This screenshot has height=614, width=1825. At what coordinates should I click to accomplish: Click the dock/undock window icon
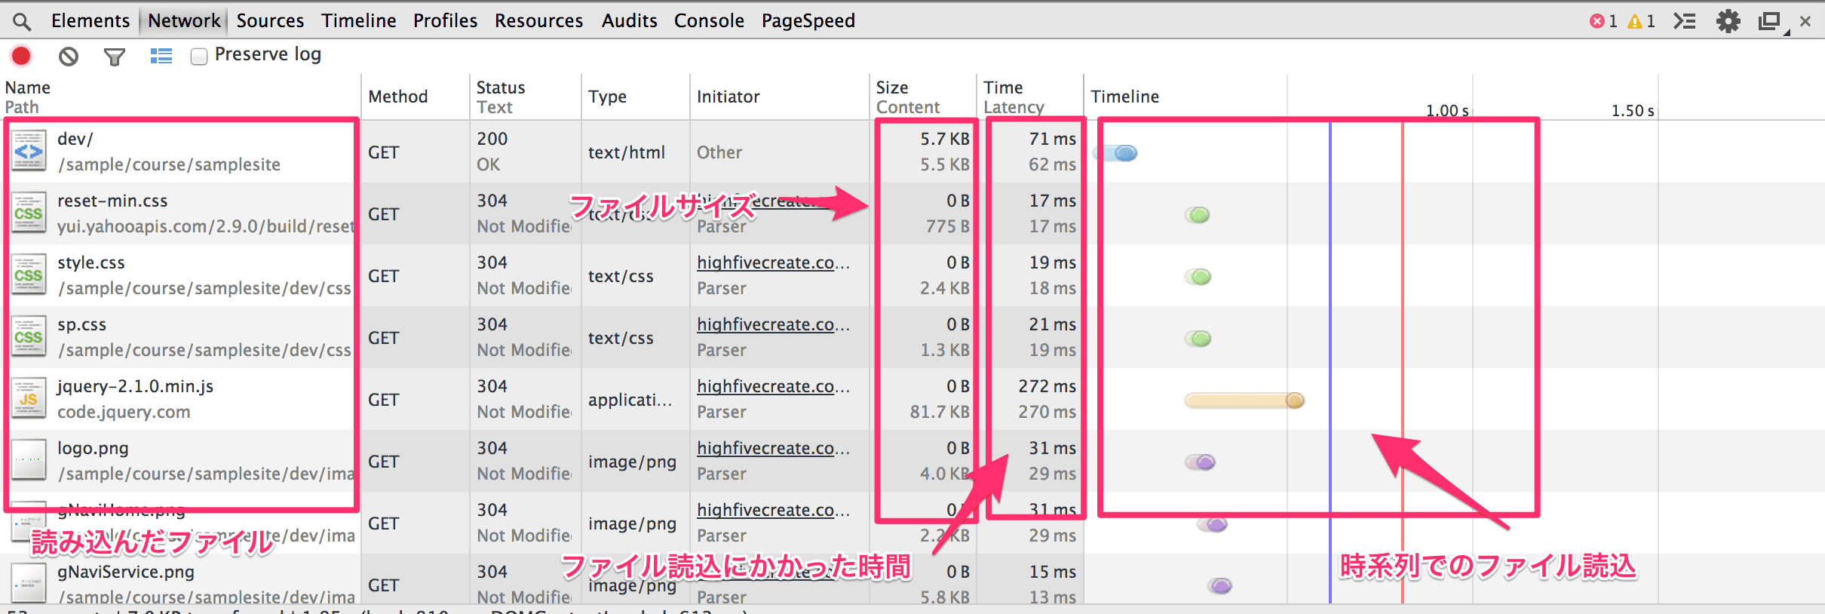click(x=1769, y=21)
